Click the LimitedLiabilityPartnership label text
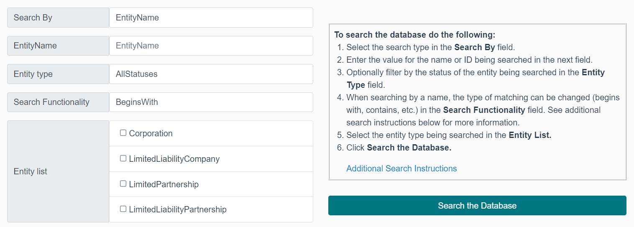 [x=177, y=209]
